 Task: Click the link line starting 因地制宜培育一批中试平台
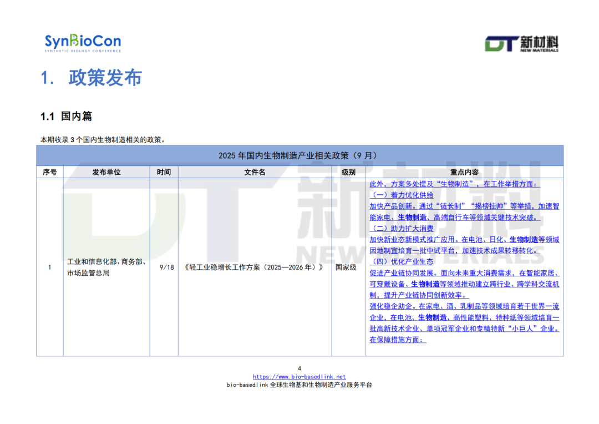click(455, 250)
